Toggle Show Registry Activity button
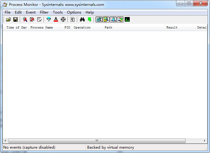 pyautogui.click(x=99, y=20)
